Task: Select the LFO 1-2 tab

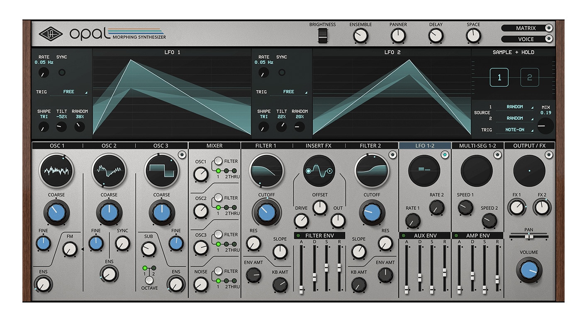Action: tap(425, 146)
